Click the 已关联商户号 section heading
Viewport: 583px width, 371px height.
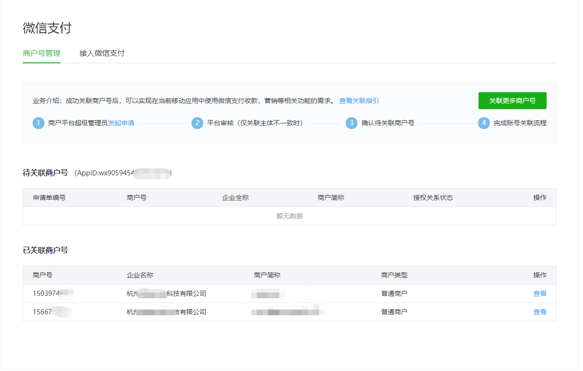point(45,250)
